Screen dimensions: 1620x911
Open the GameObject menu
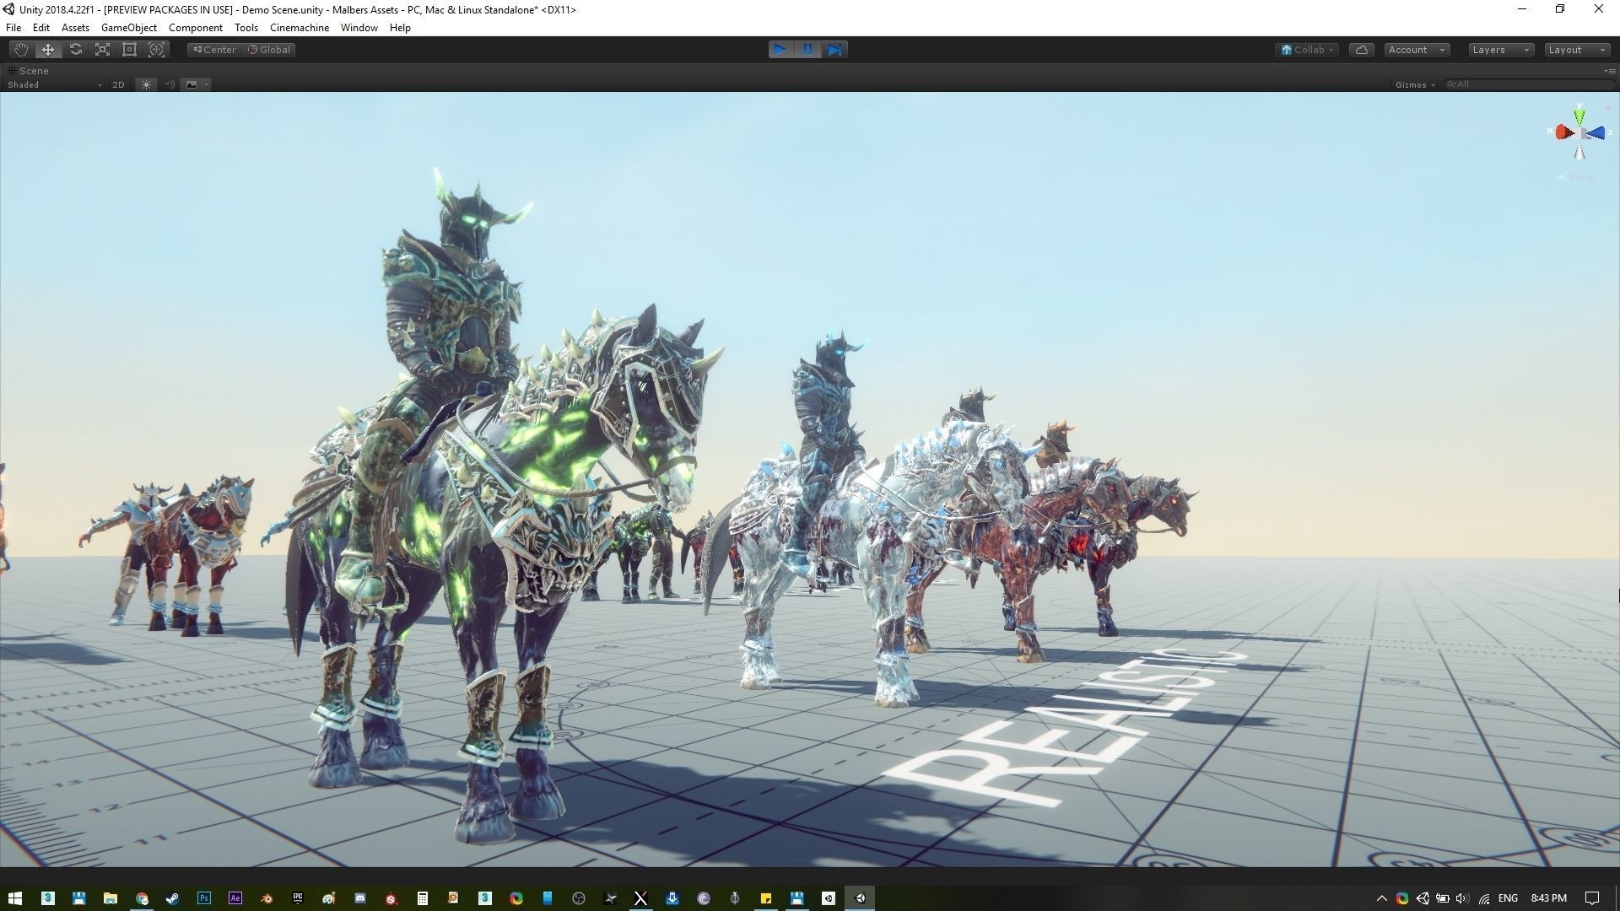coord(128,28)
